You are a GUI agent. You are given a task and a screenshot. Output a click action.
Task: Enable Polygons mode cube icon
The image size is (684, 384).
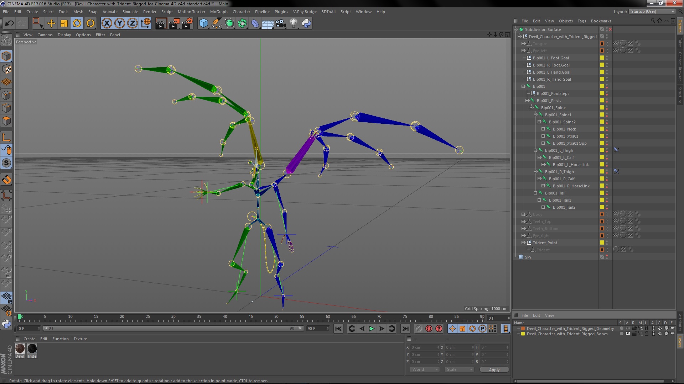[x=6, y=121]
